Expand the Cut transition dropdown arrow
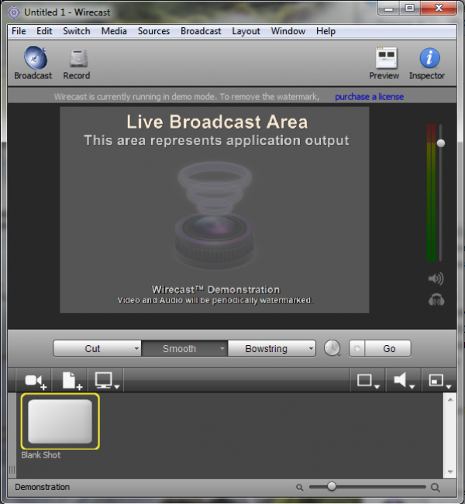 [136, 348]
